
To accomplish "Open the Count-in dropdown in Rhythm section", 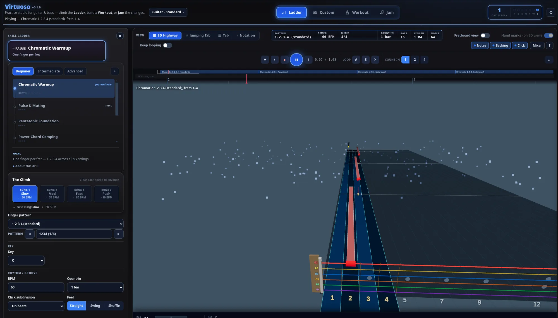I will click(x=95, y=287).
